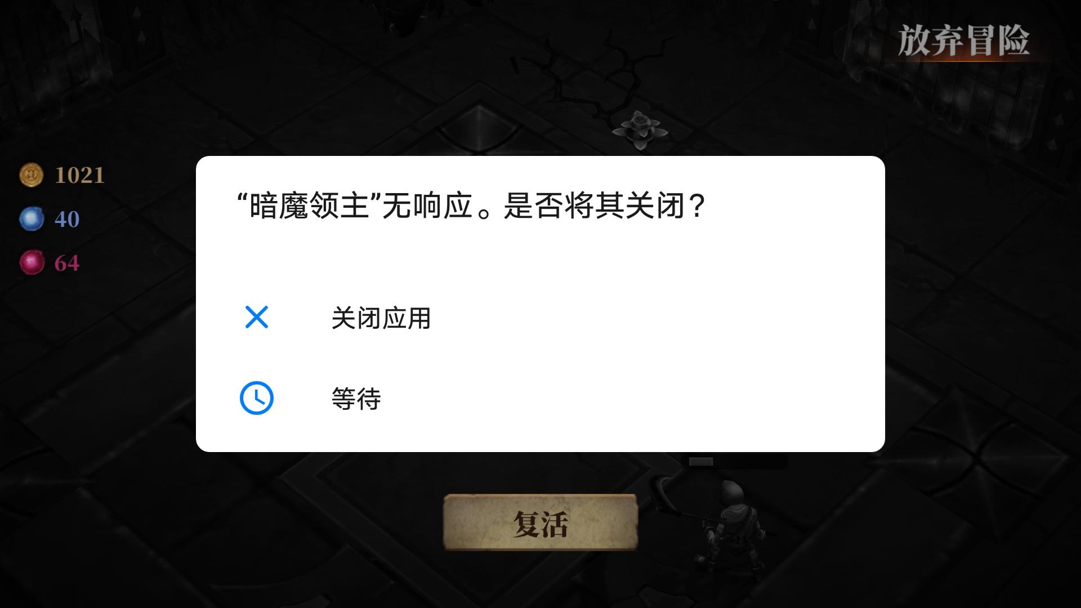The width and height of the screenshot is (1081, 608).
Task: Tap the blue soul orb icon
Action: [32, 218]
